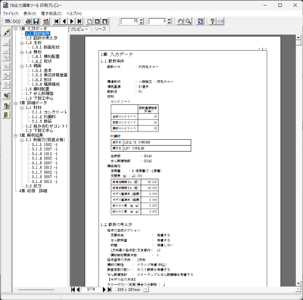Select tree item 3.2 反力
The width and height of the screenshot is (303, 300).
point(33,186)
